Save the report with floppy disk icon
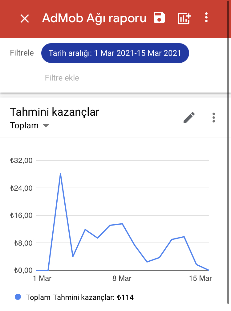 tap(159, 18)
